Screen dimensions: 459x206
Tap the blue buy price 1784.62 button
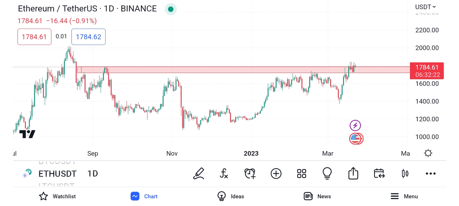(x=88, y=37)
